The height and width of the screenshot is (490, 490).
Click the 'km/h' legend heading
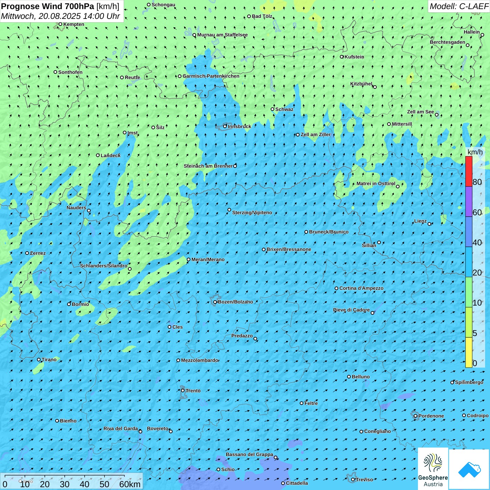point(475,152)
